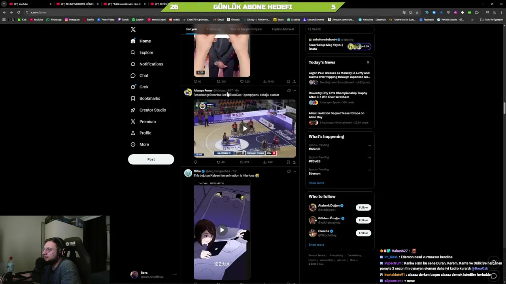
Task: Expand the More menu in the sidebar
Action: point(140,144)
